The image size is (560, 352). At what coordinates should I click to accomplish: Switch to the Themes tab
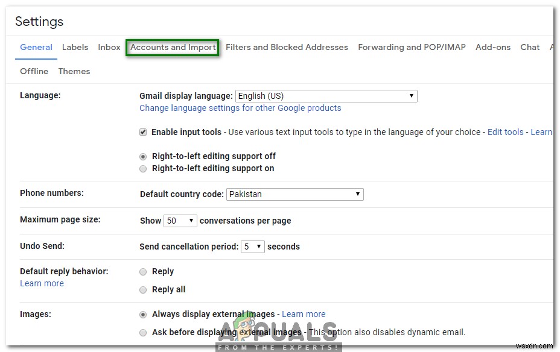[74, 71]
